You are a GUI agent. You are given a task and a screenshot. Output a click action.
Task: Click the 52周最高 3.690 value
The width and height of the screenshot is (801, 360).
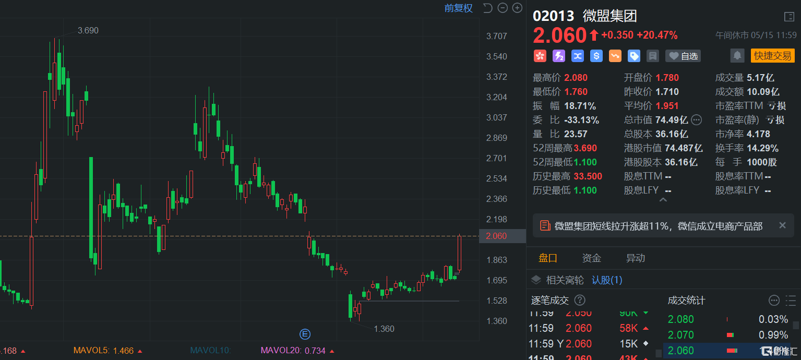tap(585, 148)
